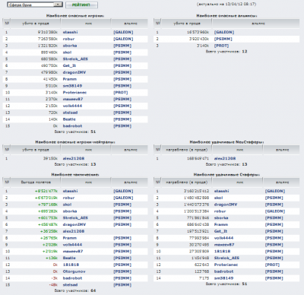The height and width of the screenshot is (295, 304).
Task: Open [PROT] beside Proterianec in lucky Stafers table
Action: click(x=272, y=265)
